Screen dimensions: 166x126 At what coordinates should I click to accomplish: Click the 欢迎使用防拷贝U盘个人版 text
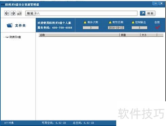click(x=54, y=23)
